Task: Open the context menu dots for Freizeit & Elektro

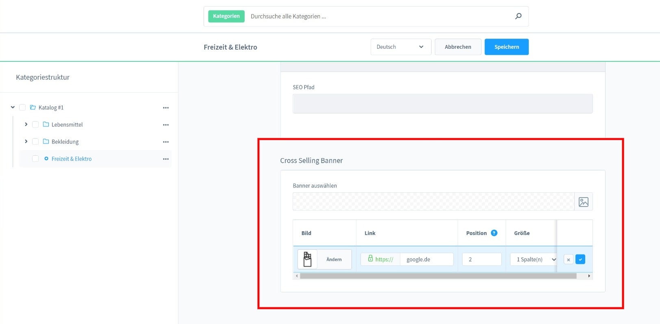Action: (166, 159)
